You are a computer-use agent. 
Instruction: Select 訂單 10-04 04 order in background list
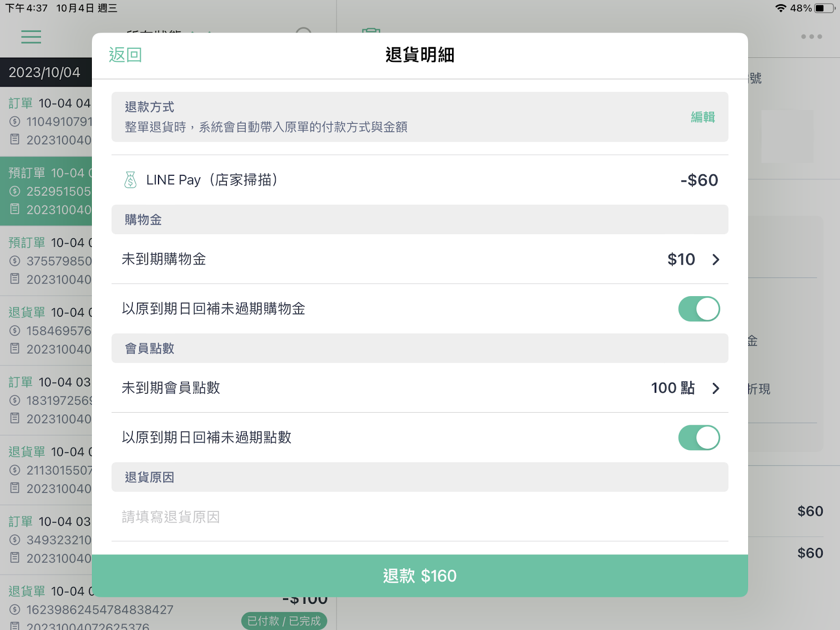46,121
